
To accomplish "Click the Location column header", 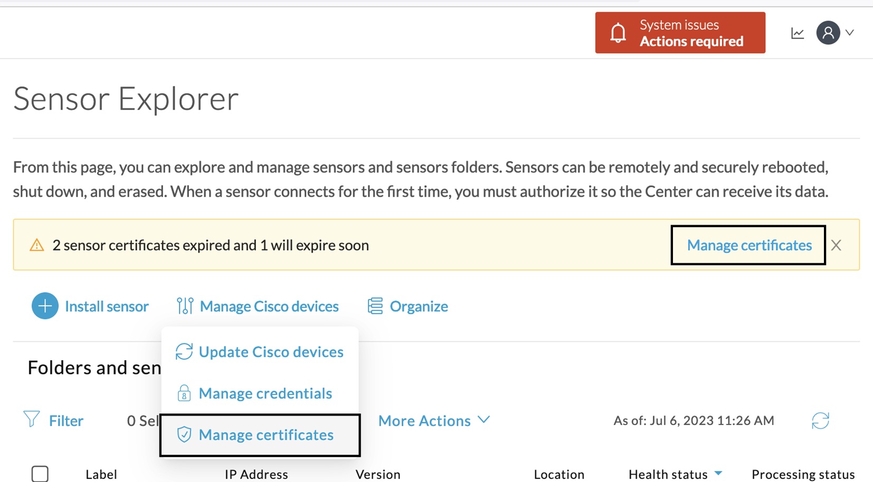I will [559, 474].
